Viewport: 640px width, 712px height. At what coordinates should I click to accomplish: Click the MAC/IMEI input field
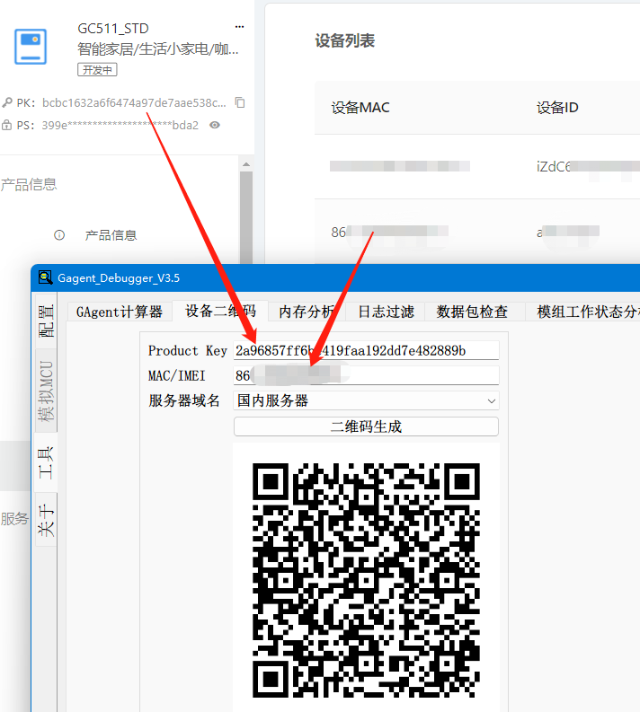(x=366, y=375)
